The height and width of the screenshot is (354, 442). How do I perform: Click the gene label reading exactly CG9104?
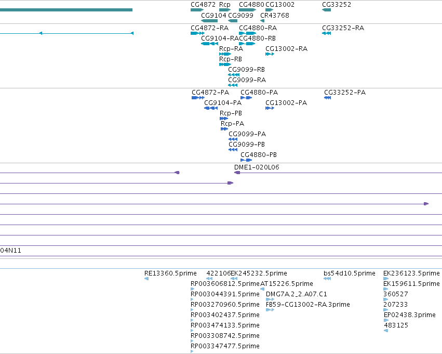point(213,15)
